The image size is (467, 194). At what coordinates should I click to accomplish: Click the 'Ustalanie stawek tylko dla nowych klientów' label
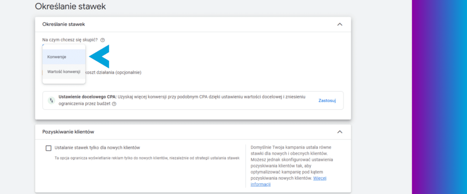[98, 148]
